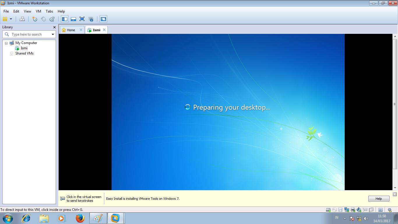Close the Home tab
Screen dimensions: 398x224
click(81, 30)
